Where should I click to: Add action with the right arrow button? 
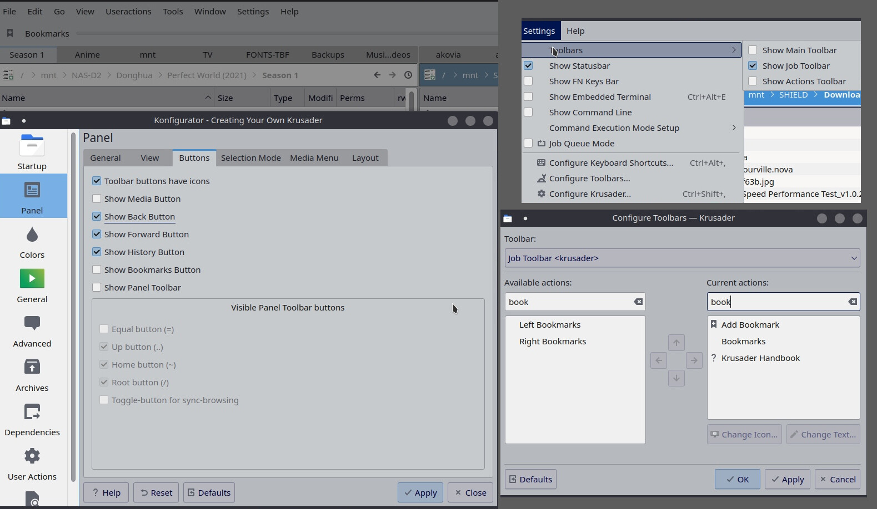(x=694, y=360)
